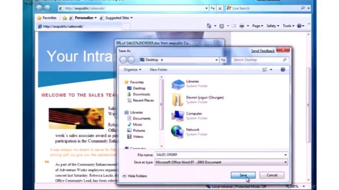
Task: Select Libraries in the navigation pane
Action: click(133, 112)
